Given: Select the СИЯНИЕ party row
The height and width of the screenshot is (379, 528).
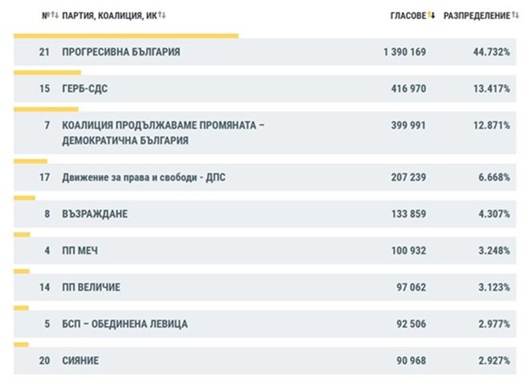Looking at the screenshot, I should click(x=81, y=361).
